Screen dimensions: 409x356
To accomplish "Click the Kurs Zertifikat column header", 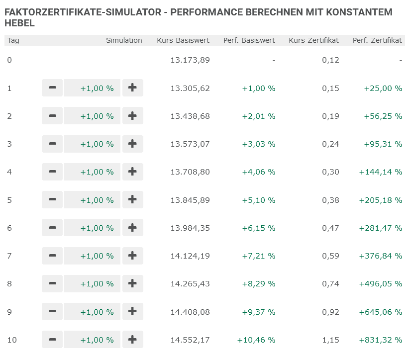I will 313,40.
